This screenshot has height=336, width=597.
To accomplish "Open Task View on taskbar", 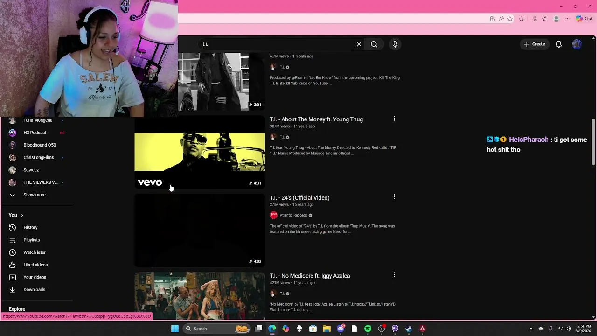I will (259, 329).
